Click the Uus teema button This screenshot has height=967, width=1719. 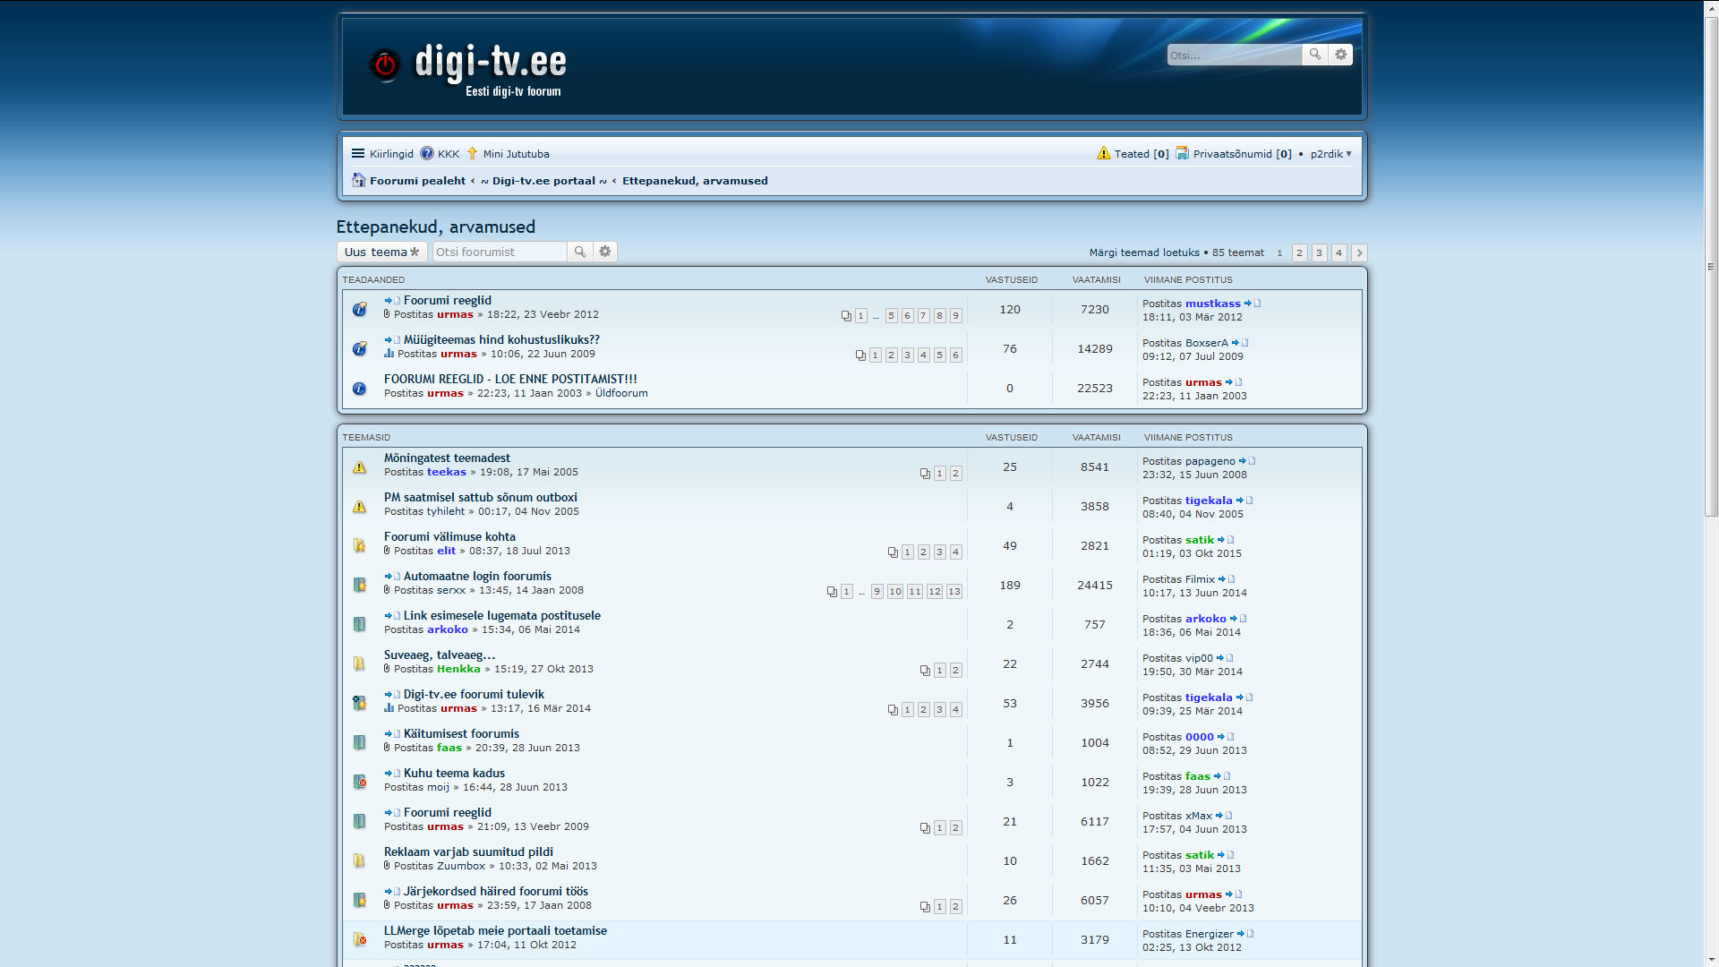pyautogui.click(x=381, y=252)
